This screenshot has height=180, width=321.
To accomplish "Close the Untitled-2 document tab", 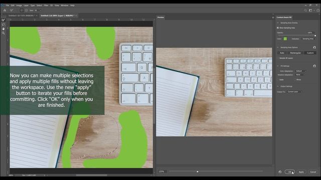I will click(x=76, y=15).
